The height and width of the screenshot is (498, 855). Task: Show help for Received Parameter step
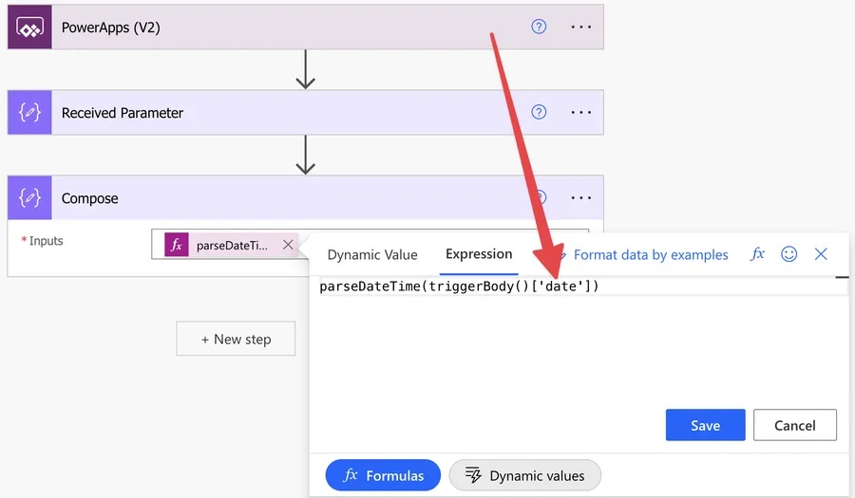point(539,113)
